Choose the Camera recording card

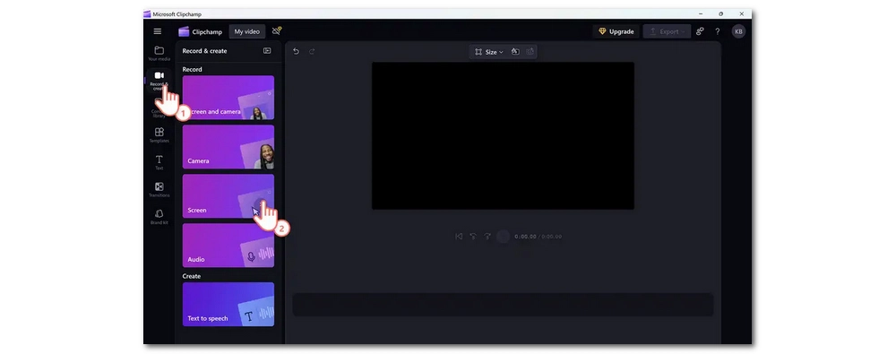pos(228,147)
